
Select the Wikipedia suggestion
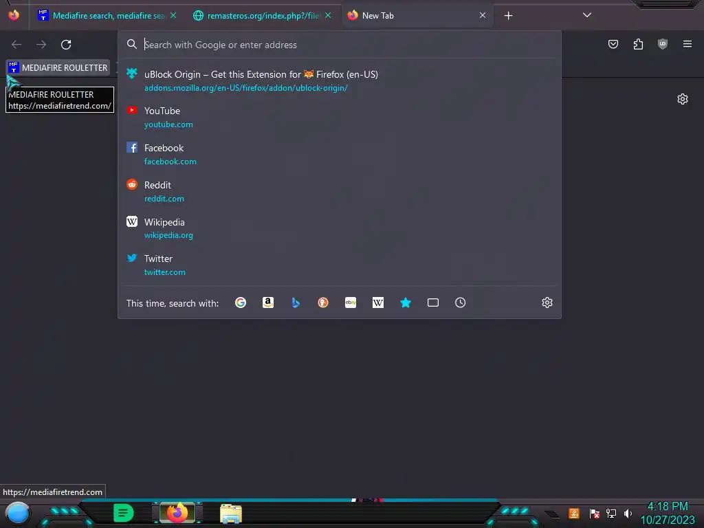pos(340,228)
